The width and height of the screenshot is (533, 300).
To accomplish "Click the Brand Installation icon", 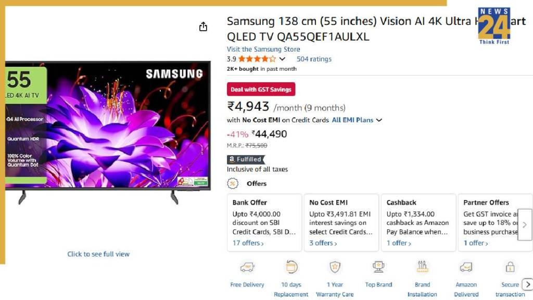I will [x=422, y=267].
